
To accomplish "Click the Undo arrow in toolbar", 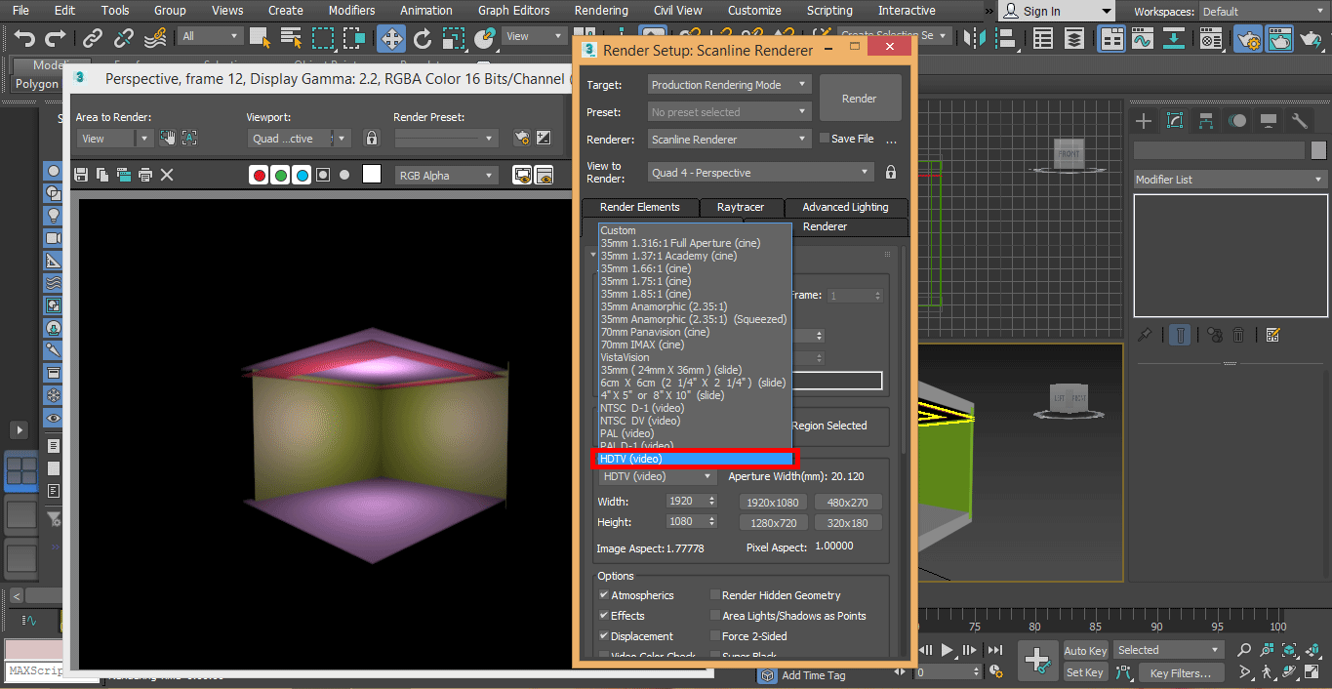I will (24, 38).
